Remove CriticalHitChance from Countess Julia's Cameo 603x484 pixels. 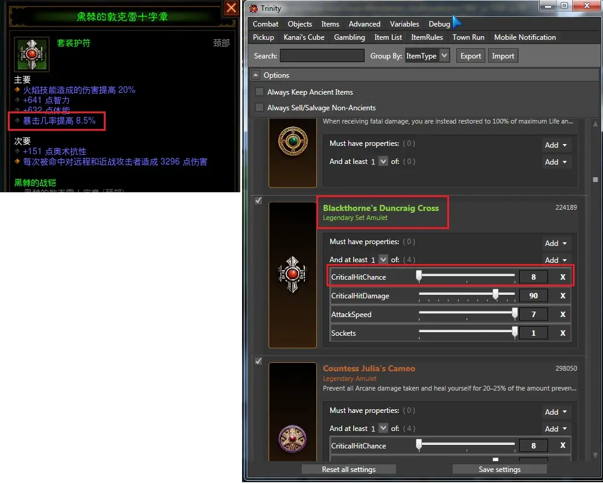coord(563,445)
